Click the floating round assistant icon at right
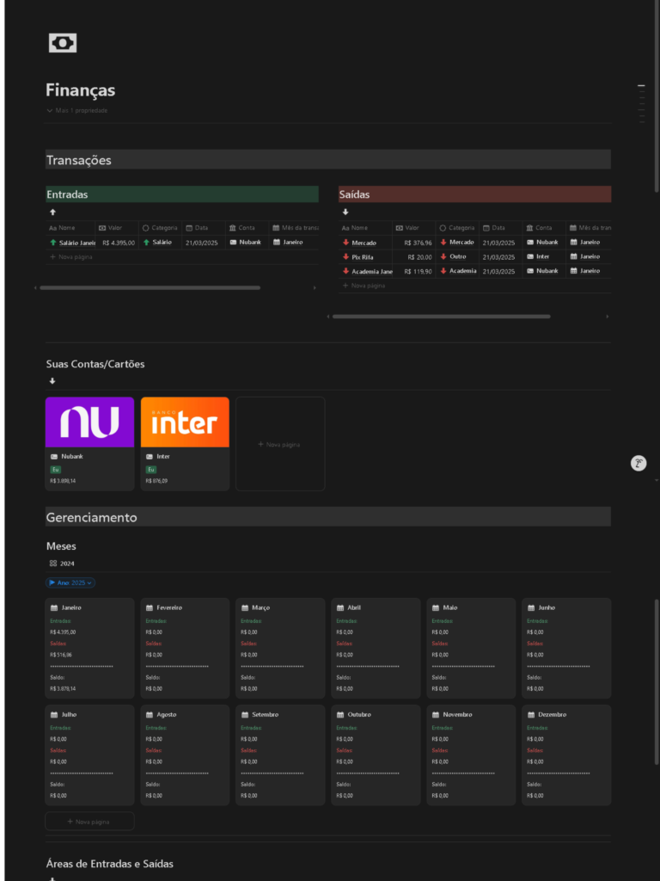 click(x=639, y=464)
